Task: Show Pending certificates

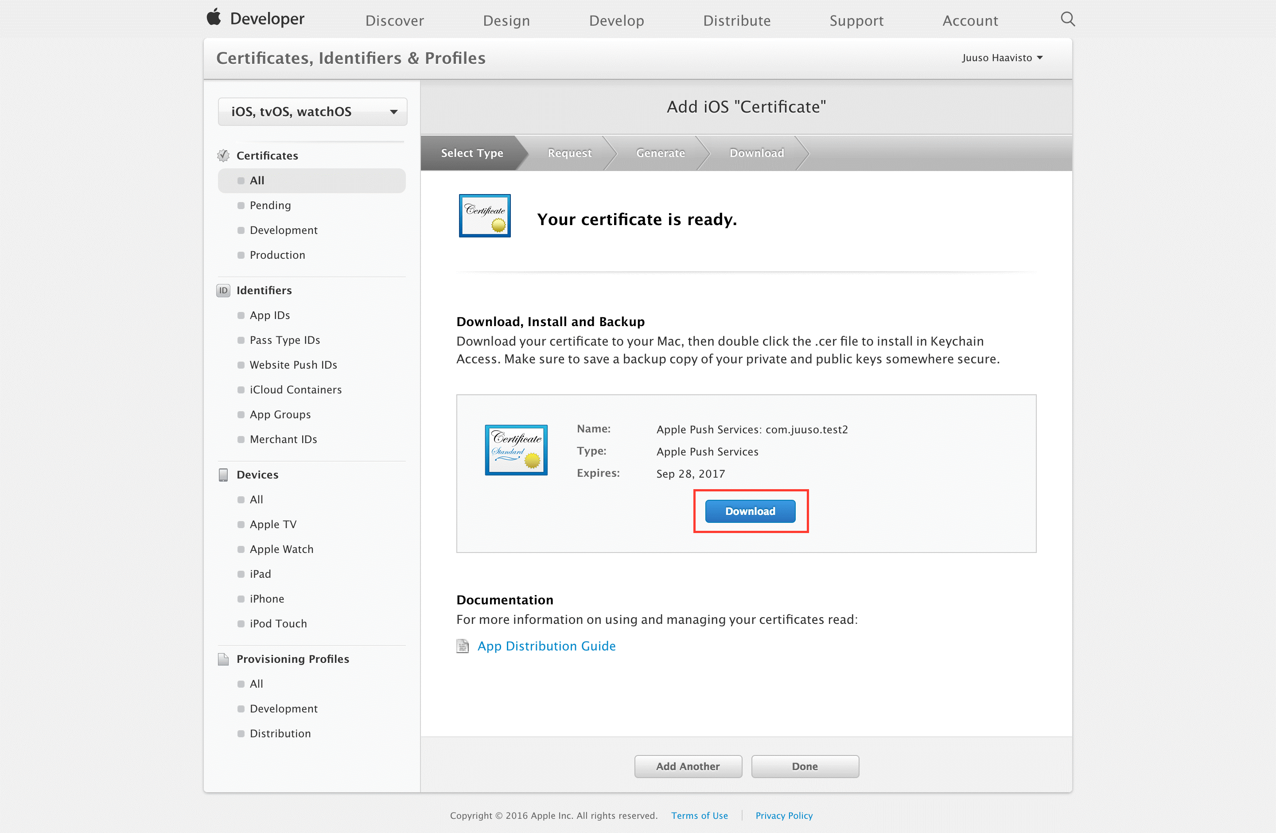Action: [x=270, y=205]
